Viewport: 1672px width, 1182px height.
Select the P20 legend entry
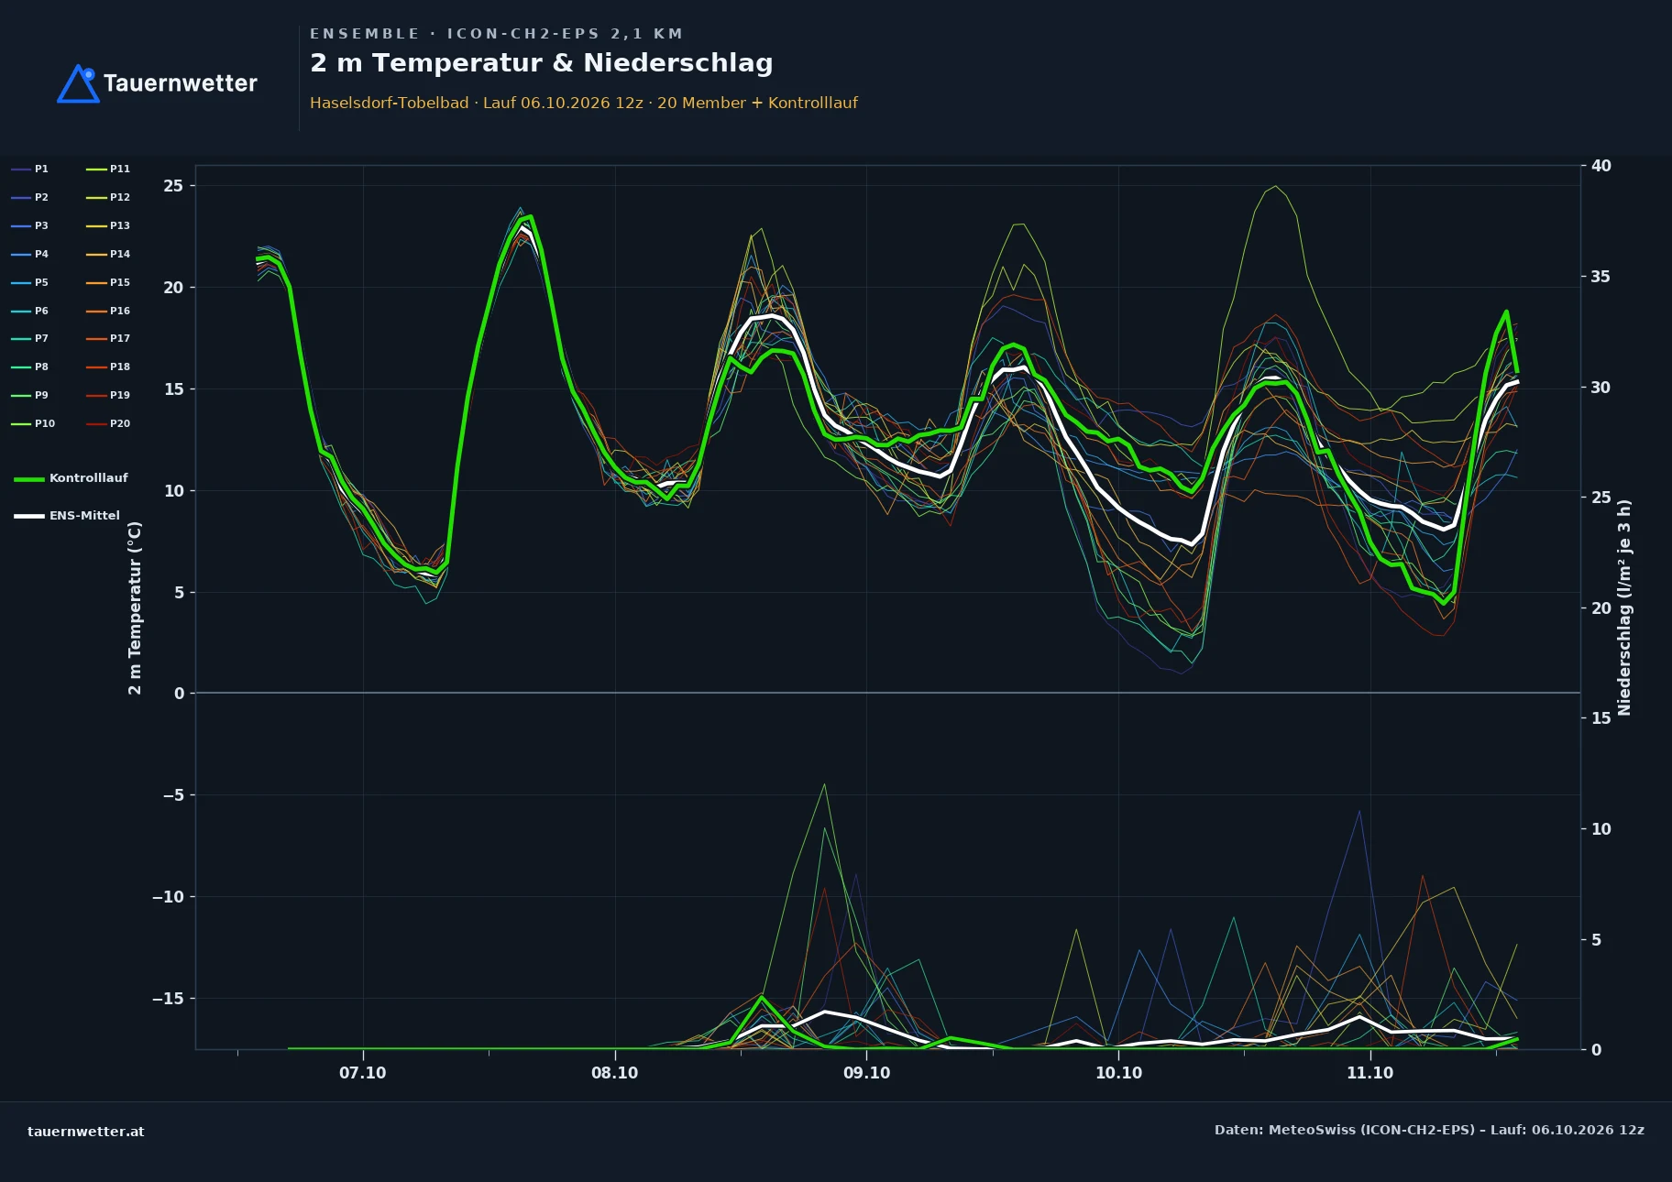tap(108, 423)
